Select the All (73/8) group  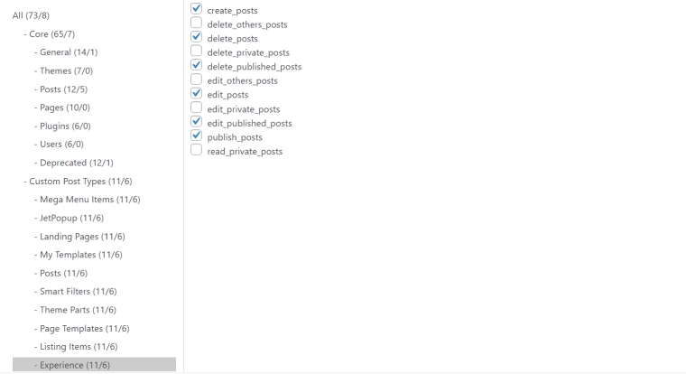tap(31, 15)
